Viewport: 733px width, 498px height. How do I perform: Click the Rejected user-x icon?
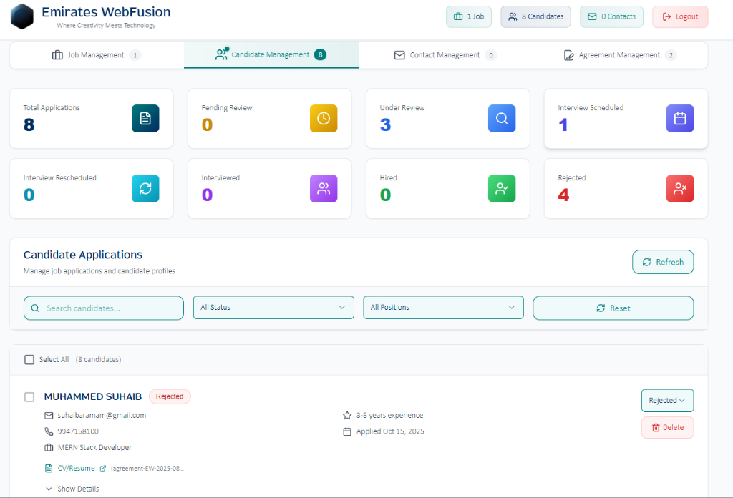pos(680,189)
